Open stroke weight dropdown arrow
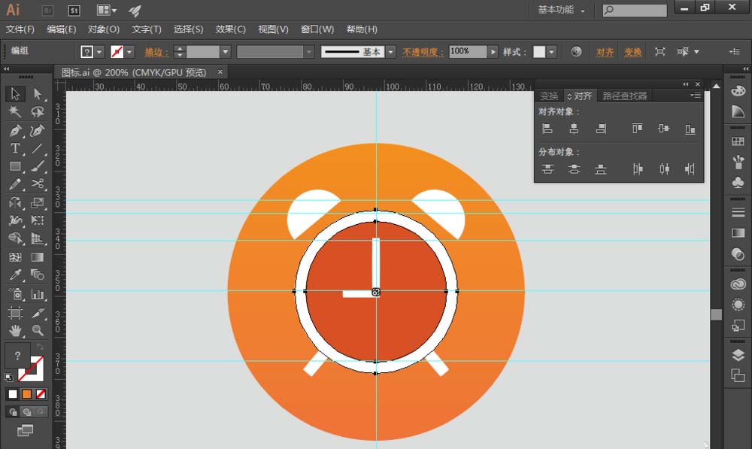This screenshot has height=449, width=752. point(225,51)
